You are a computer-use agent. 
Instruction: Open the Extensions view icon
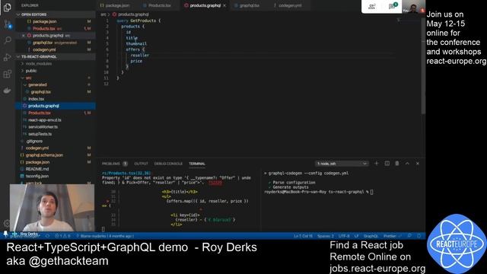(x=7, y=74)
